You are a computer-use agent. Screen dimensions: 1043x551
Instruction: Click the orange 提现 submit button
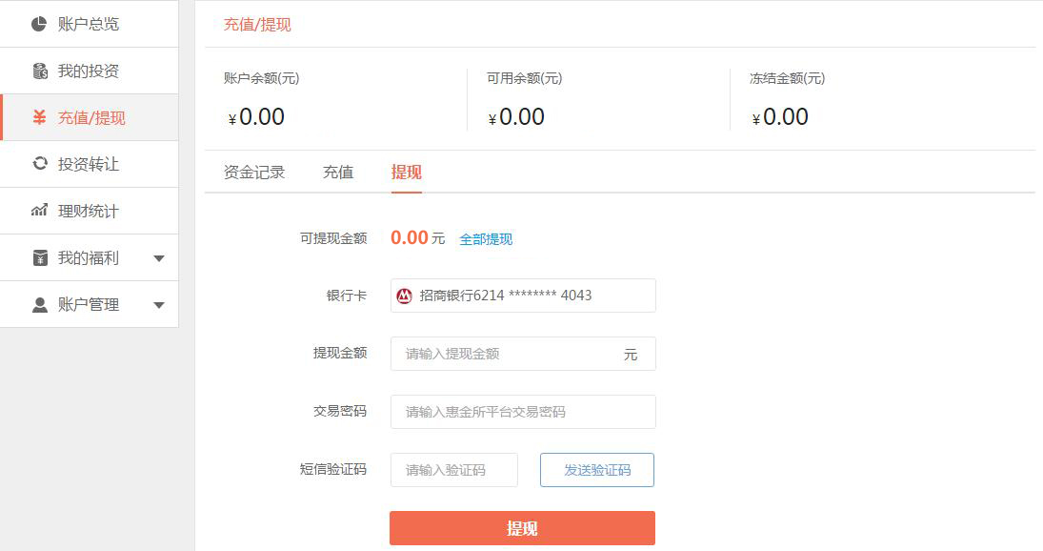pos(522,528)
